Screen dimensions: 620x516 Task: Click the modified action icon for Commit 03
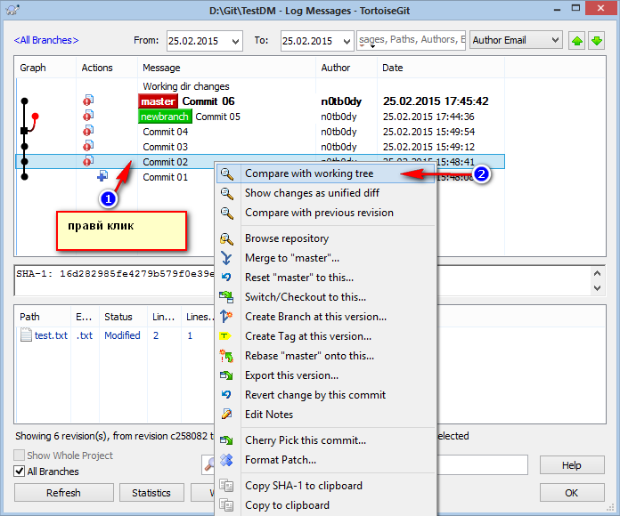tap(88, 146)
